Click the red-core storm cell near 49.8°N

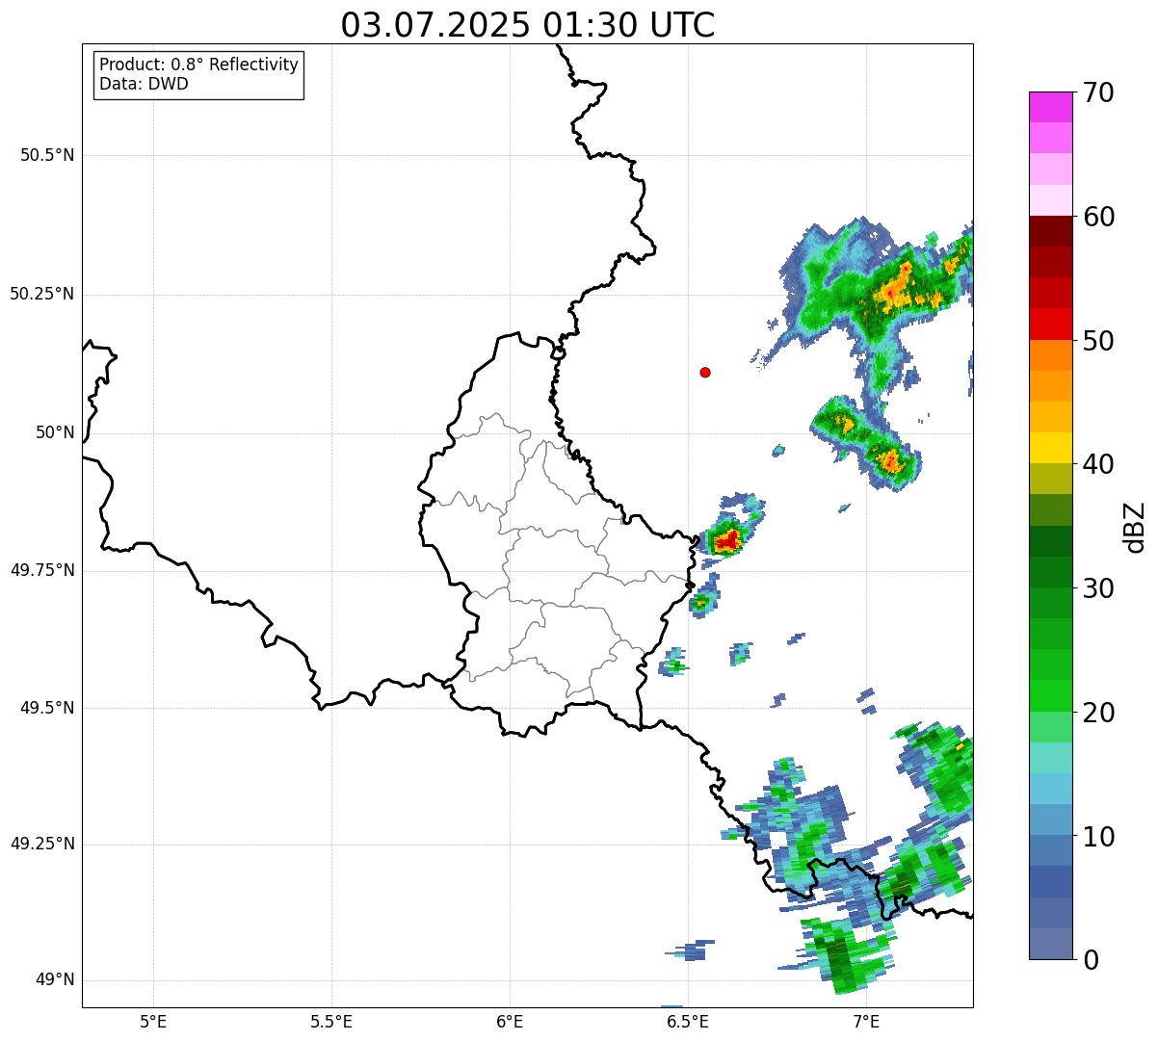tap(727, 540)
